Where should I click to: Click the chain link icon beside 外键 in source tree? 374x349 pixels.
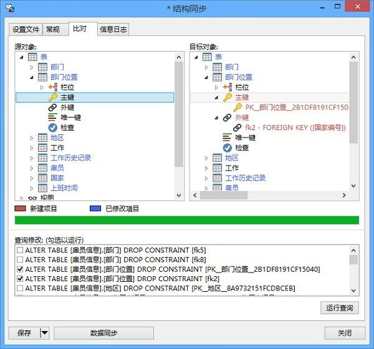[x=52, y=108]
